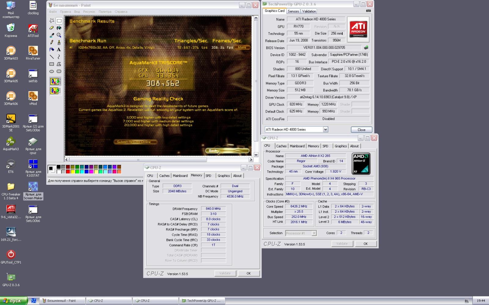Click the BIOS Version field in GPU-Z
Image resolution: width=489 pixels, height=305 pixels.
324,48
